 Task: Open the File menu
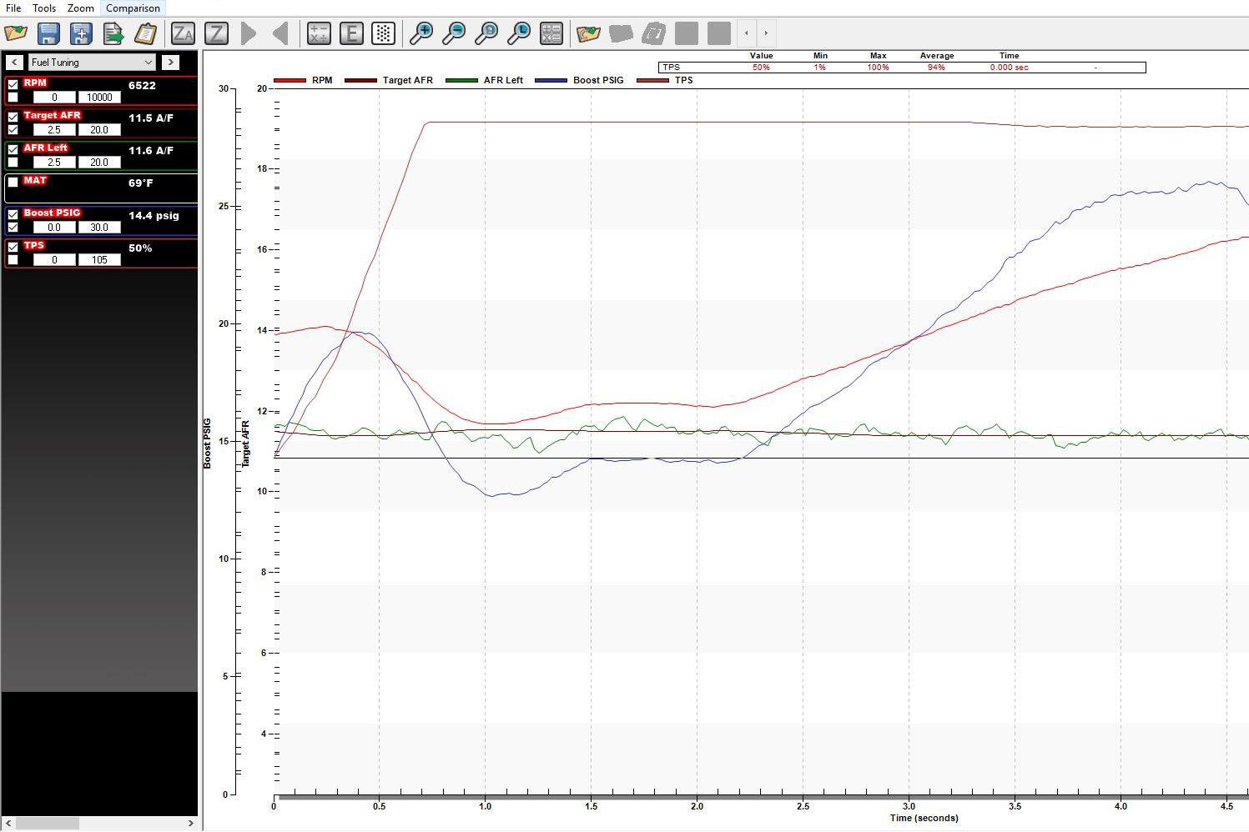point(13,8)
